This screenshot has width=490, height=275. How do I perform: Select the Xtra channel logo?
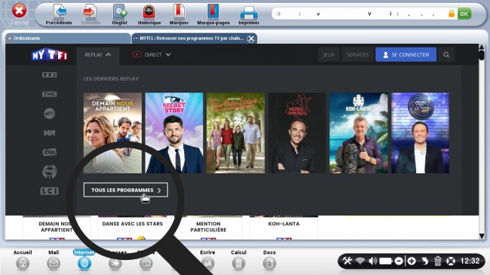coord(49,152)
